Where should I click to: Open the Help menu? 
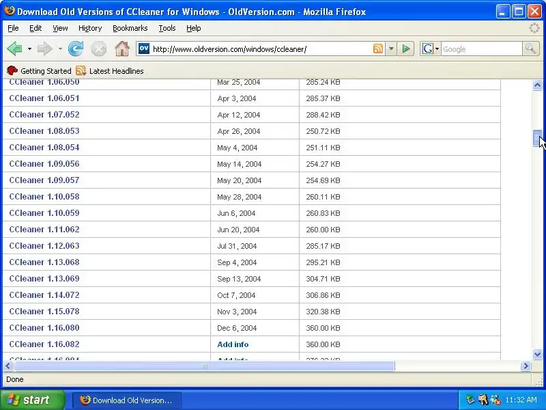(x=194, y=28)
